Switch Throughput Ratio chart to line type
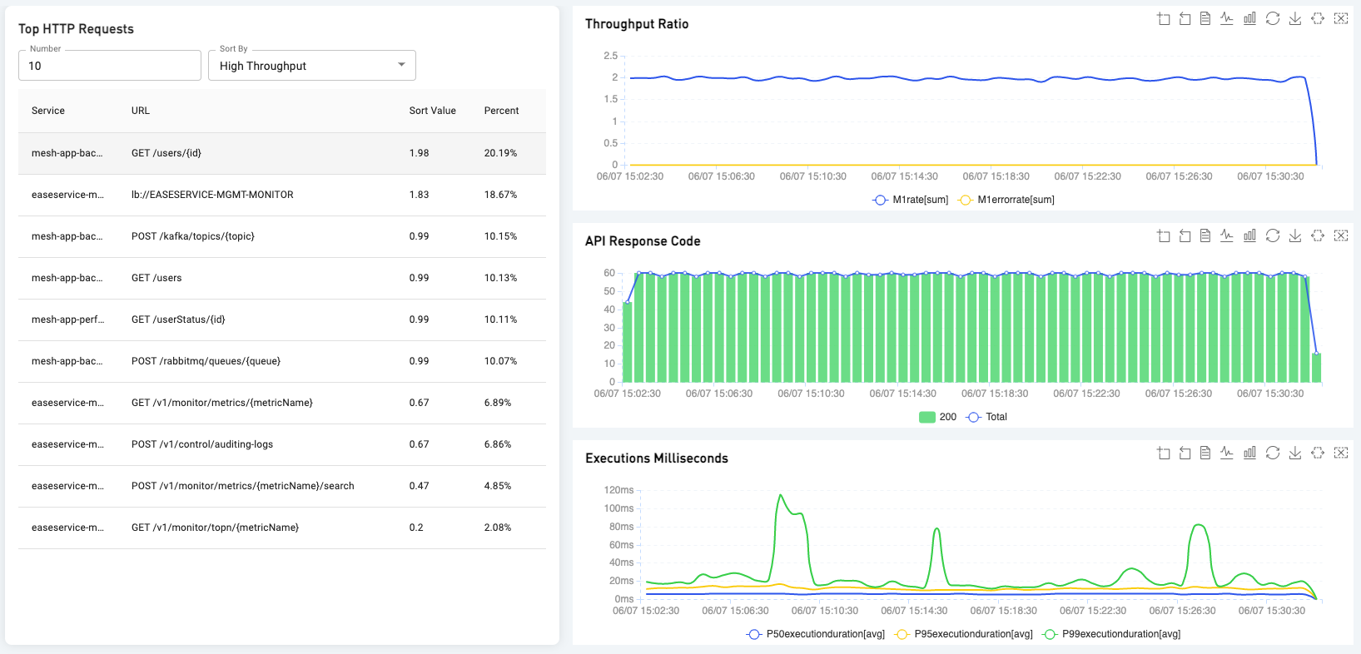Viewport: 1361px width, 654px height. [x=1227, y=18]
